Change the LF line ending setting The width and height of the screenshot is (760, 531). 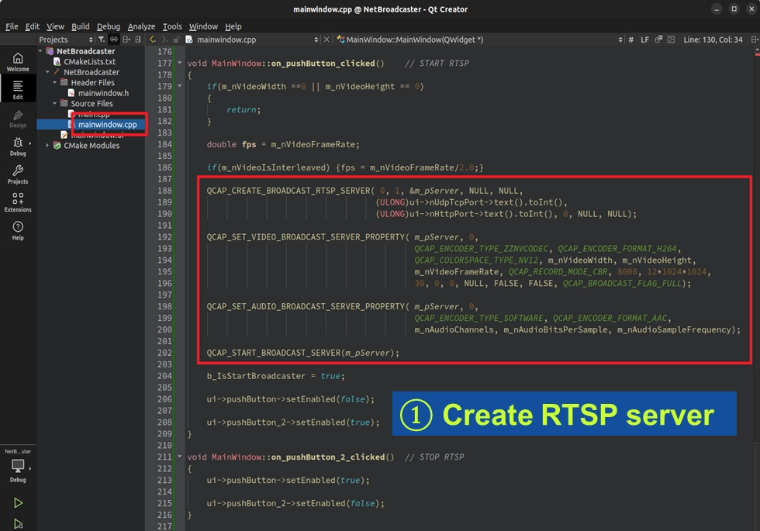[x=644, y=40]
